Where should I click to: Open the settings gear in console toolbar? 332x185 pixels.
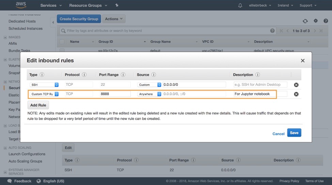(316, 21)
